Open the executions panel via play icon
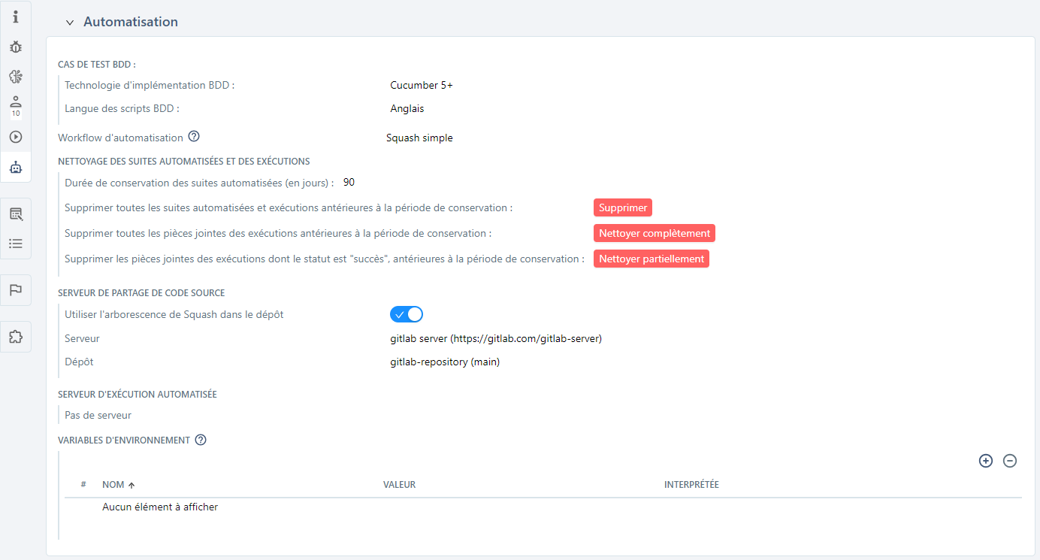The height and width of the screenshot is (560, 1040). [x=15, y=137]
